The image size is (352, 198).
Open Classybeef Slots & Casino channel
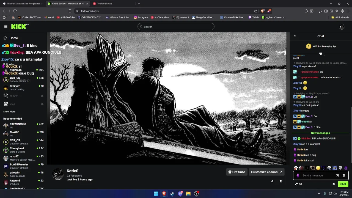(23, 150)
